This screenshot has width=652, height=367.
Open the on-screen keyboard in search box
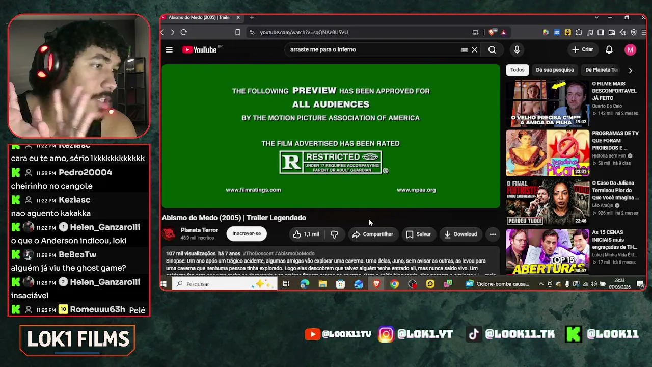[464, 49]
